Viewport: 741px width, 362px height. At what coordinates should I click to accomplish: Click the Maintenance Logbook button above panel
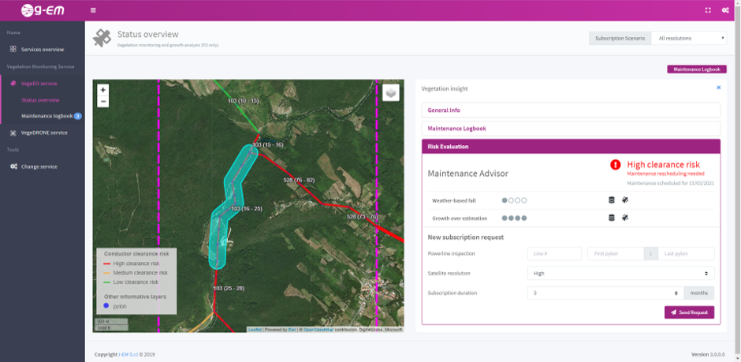click(x=696, y=69)
